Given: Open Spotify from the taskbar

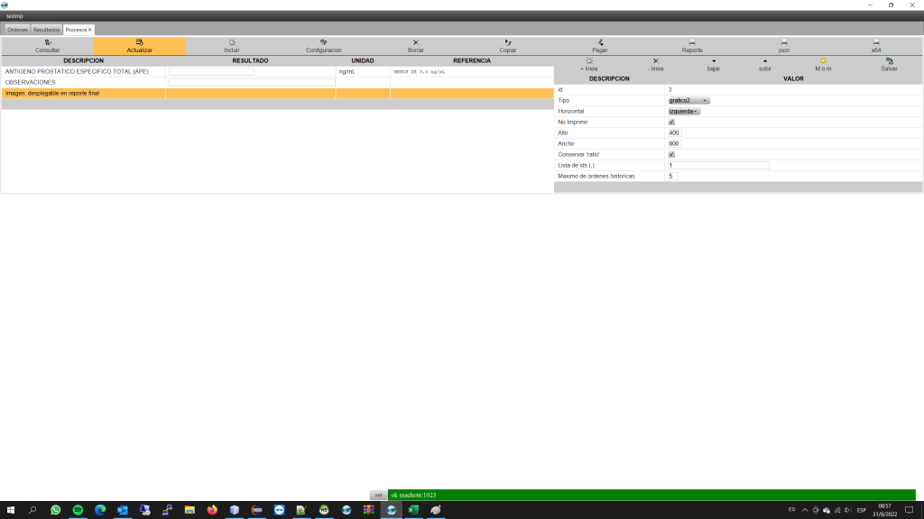Looking at the screenshot, I should coord(78,510).
